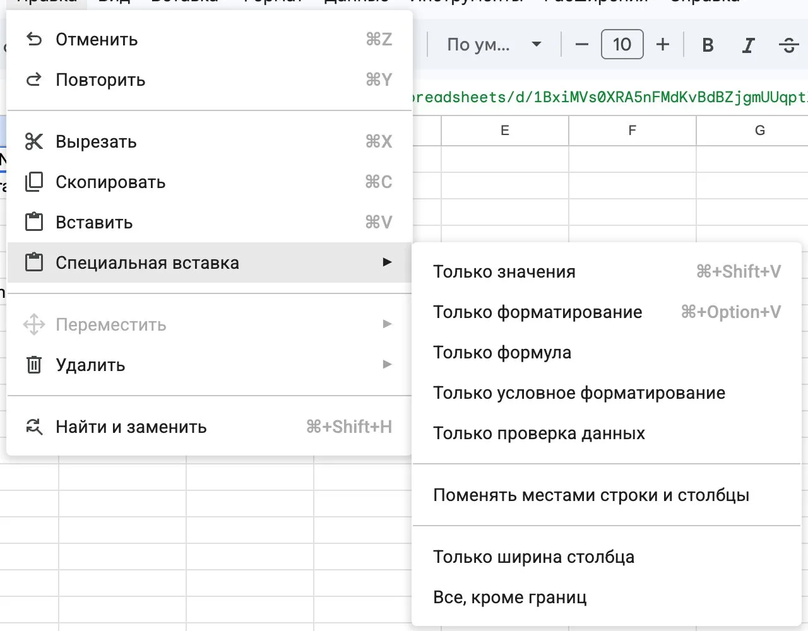This screenshot has width=808, height=631.
Task: Select Только ширина столбца option
Action: pos(607,557)
